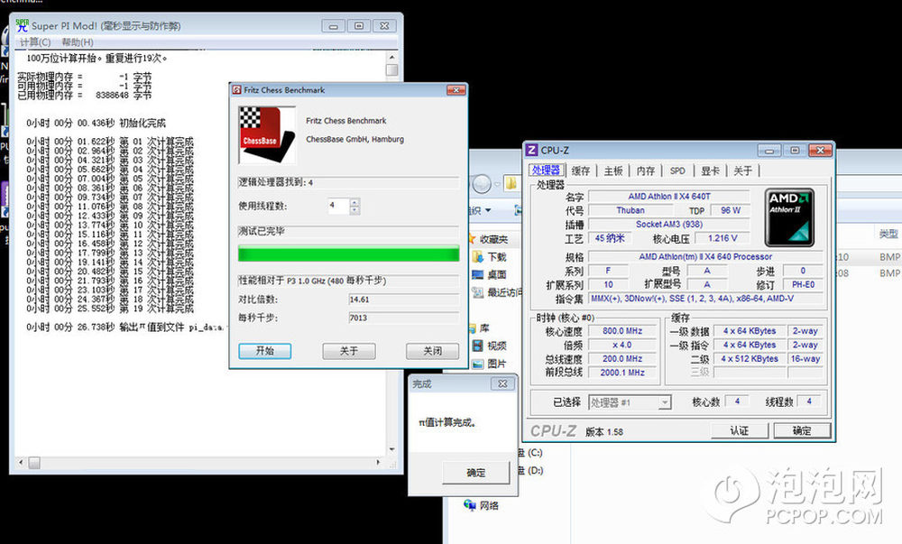Click Super PI vertical scrollbar up arrow

391,58
